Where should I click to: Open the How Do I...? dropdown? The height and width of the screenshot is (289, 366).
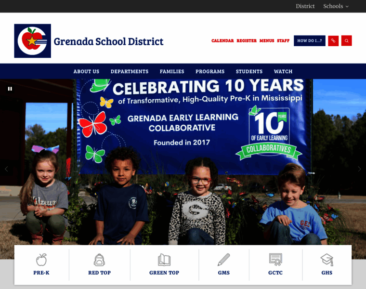click(310, 41)
